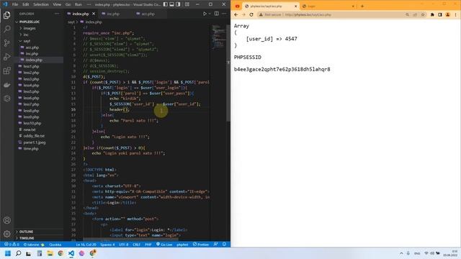Reload the Chrome page
461x259 pixels.
[251, 14]
